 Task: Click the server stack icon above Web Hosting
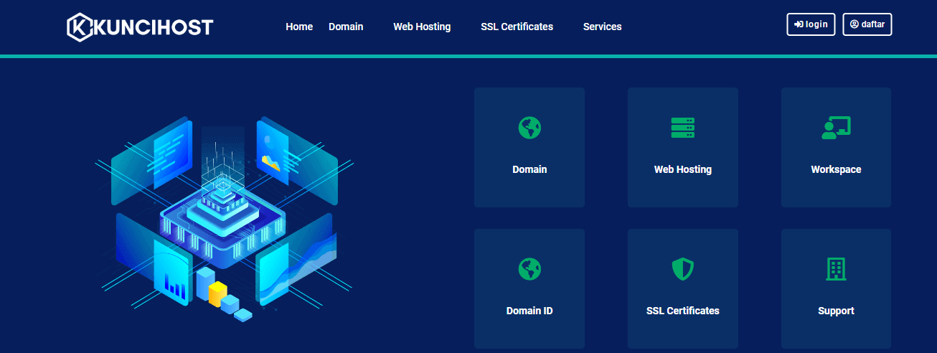point(682,128)
